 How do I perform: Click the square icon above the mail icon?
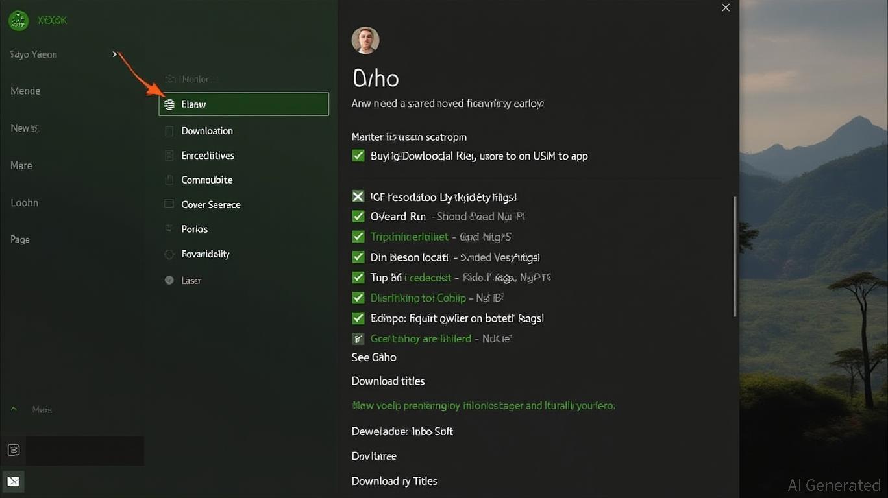coord(13,450)
